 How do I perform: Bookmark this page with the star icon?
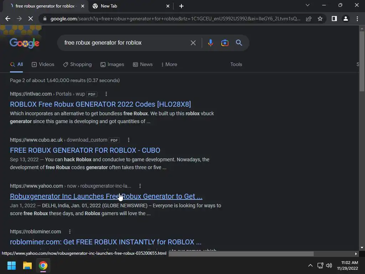[x=320, y=19]
